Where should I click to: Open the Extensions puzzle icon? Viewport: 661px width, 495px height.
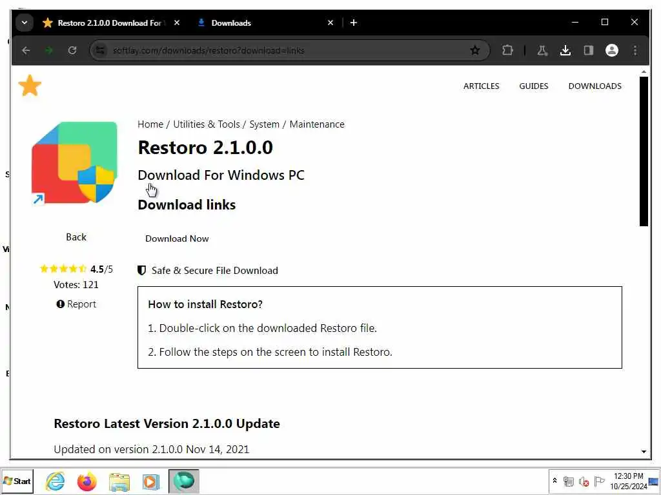click(x=507, y=50)
